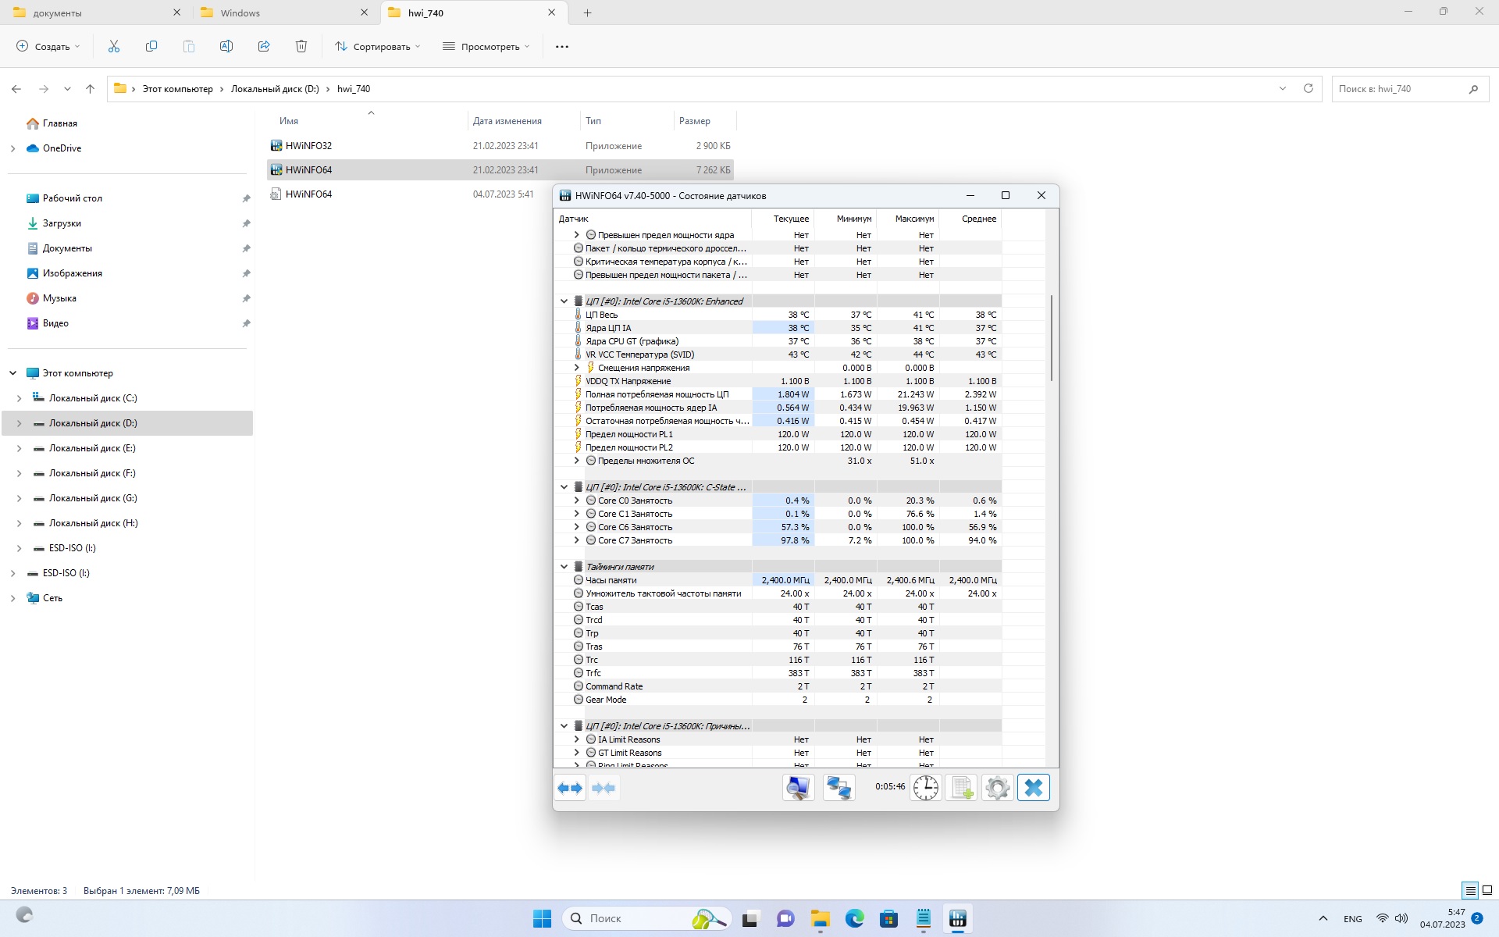This screenshot has height=937, width=1499.
Task: Expand Локальный диск (C:) in navigation tree
Action: [20, 398]
